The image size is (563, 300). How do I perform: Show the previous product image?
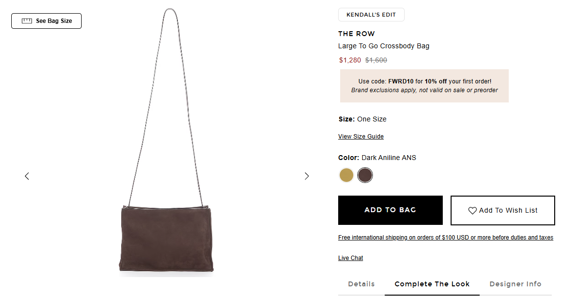click(x=27, y=176)
